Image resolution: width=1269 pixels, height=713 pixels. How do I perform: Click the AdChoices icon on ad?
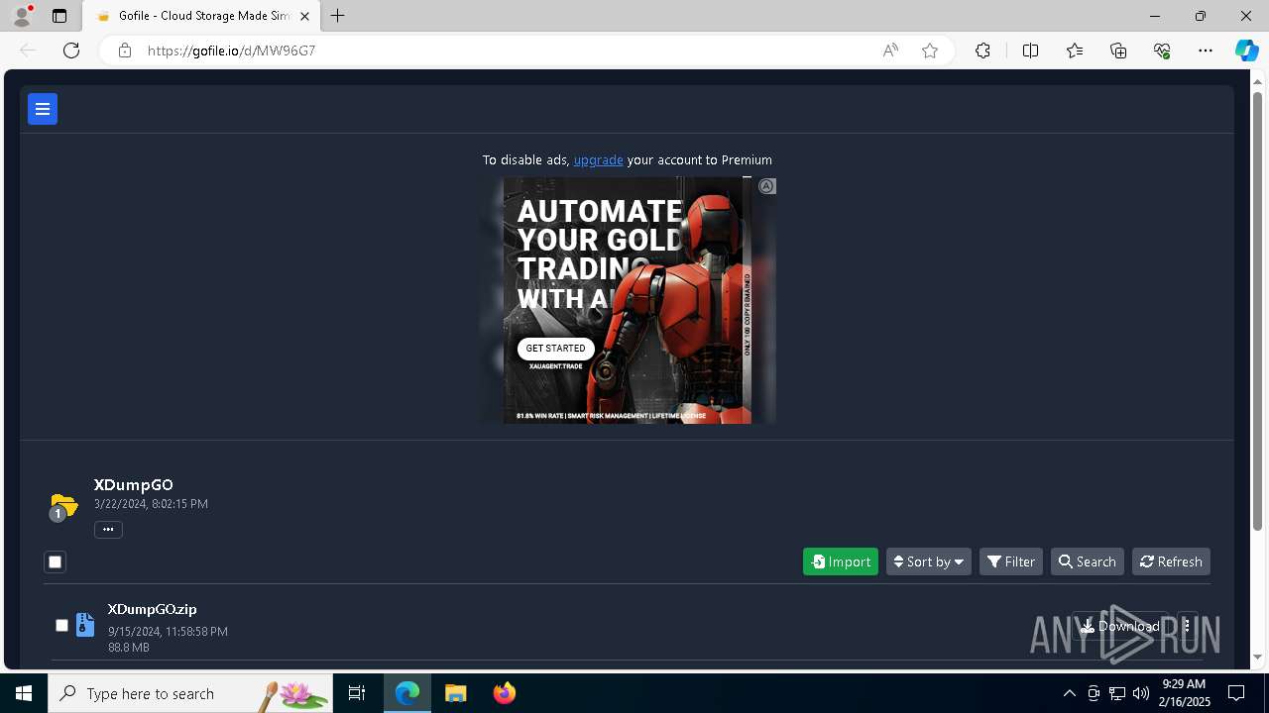point(766,186)
